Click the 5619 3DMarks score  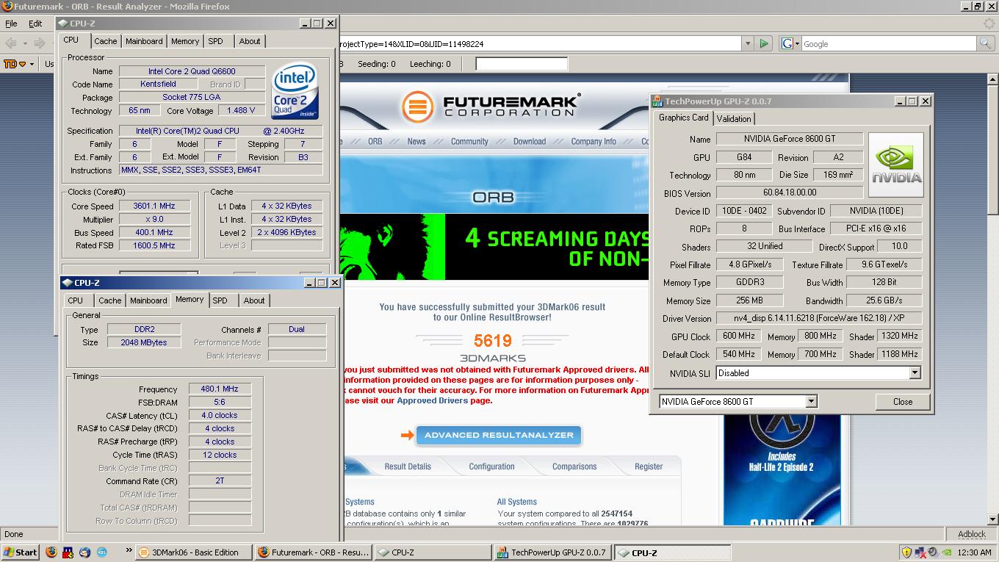click(x=492, y=340)
